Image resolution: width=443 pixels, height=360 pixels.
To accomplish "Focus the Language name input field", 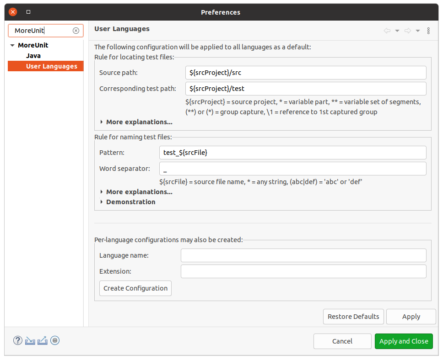I will pyautogui.click(x=303, y=255).
